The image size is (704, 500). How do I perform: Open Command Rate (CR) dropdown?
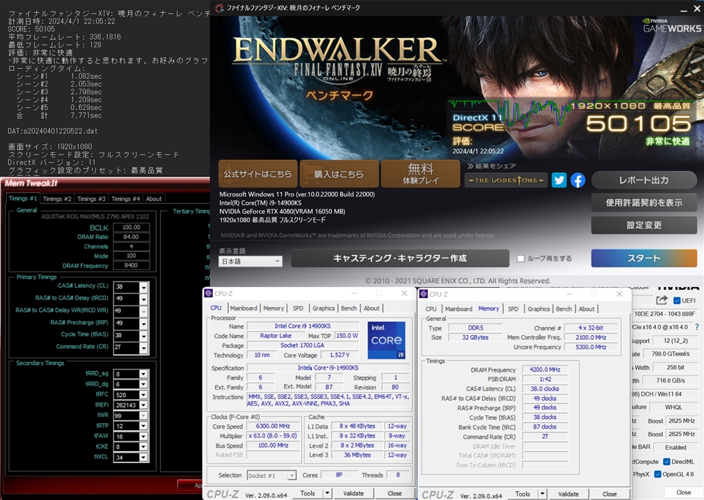144,348
